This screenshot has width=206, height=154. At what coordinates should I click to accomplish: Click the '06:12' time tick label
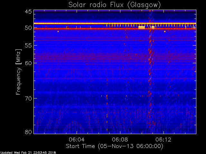pyautogui.click(x=163, y=140)
